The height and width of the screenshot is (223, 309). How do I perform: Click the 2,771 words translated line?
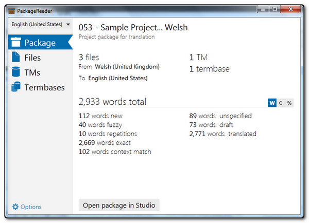[x=223, y=134]
